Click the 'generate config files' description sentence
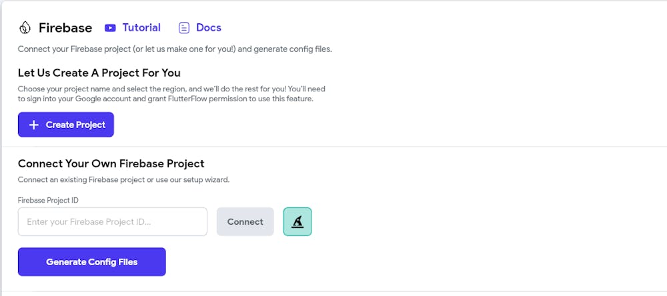Screen dimensions: 667x296 pyautogui.click(x=175, y=49)
